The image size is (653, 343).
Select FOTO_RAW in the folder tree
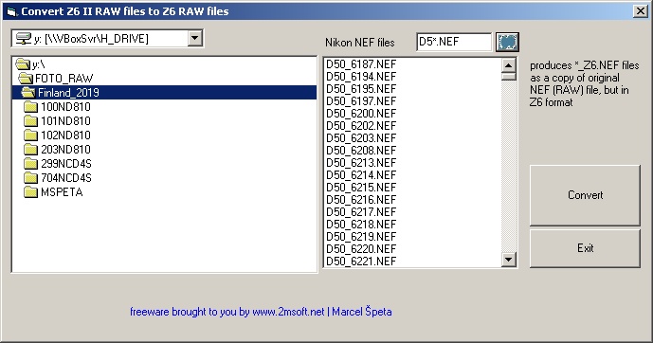pos(63,79)
